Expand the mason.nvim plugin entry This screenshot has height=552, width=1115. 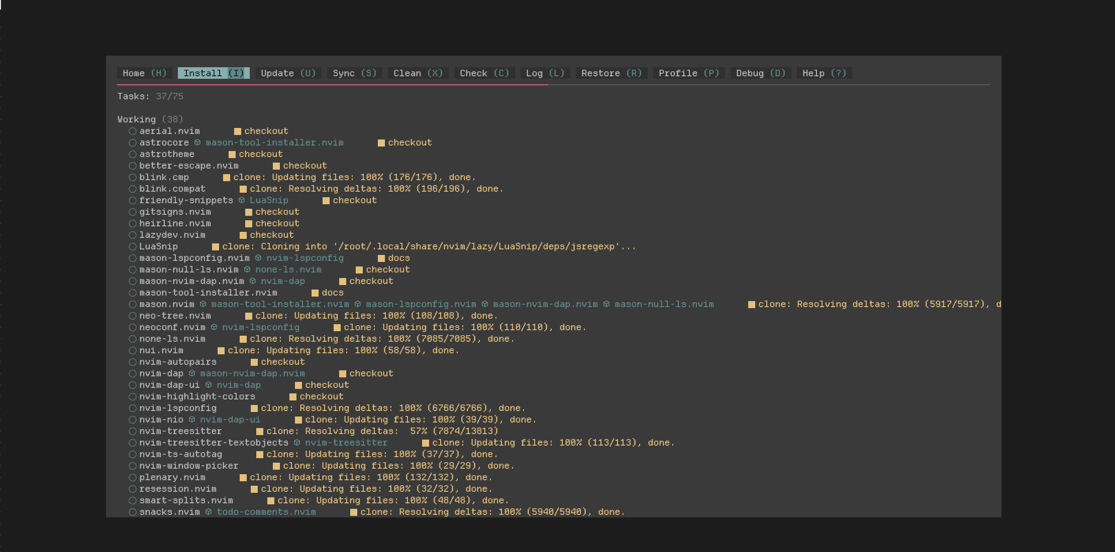coord(167,305)
